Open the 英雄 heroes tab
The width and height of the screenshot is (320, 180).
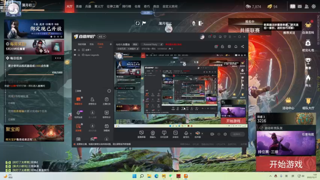pos(78,6)
